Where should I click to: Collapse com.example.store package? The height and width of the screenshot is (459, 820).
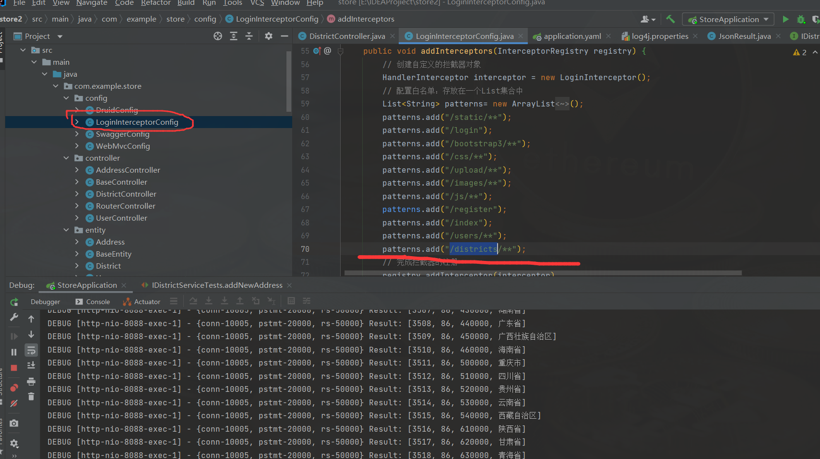click(x=56, y=86)
